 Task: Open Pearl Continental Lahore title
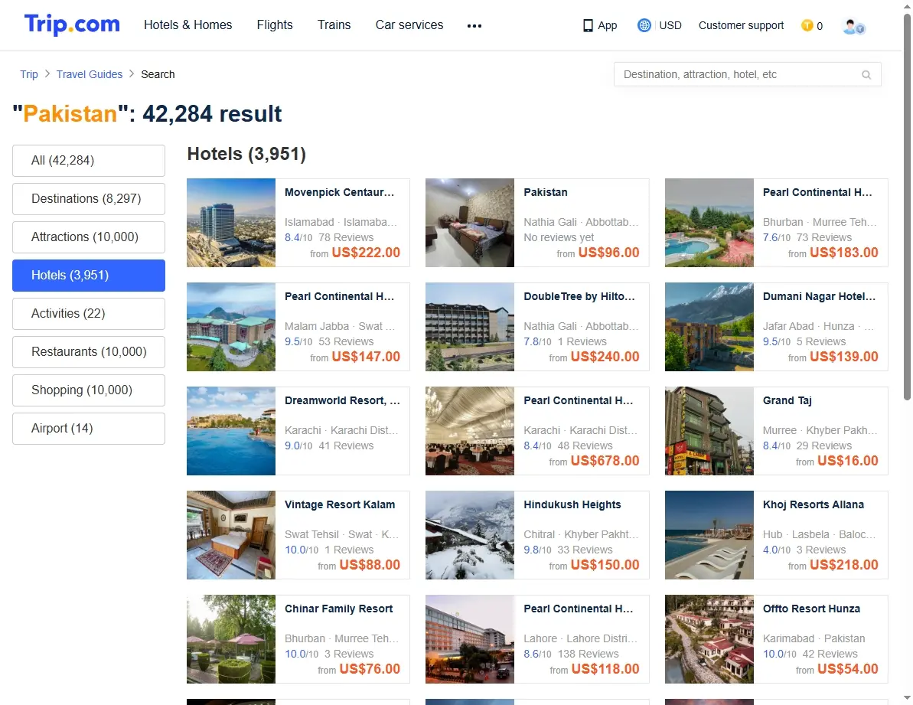[579, 609]
